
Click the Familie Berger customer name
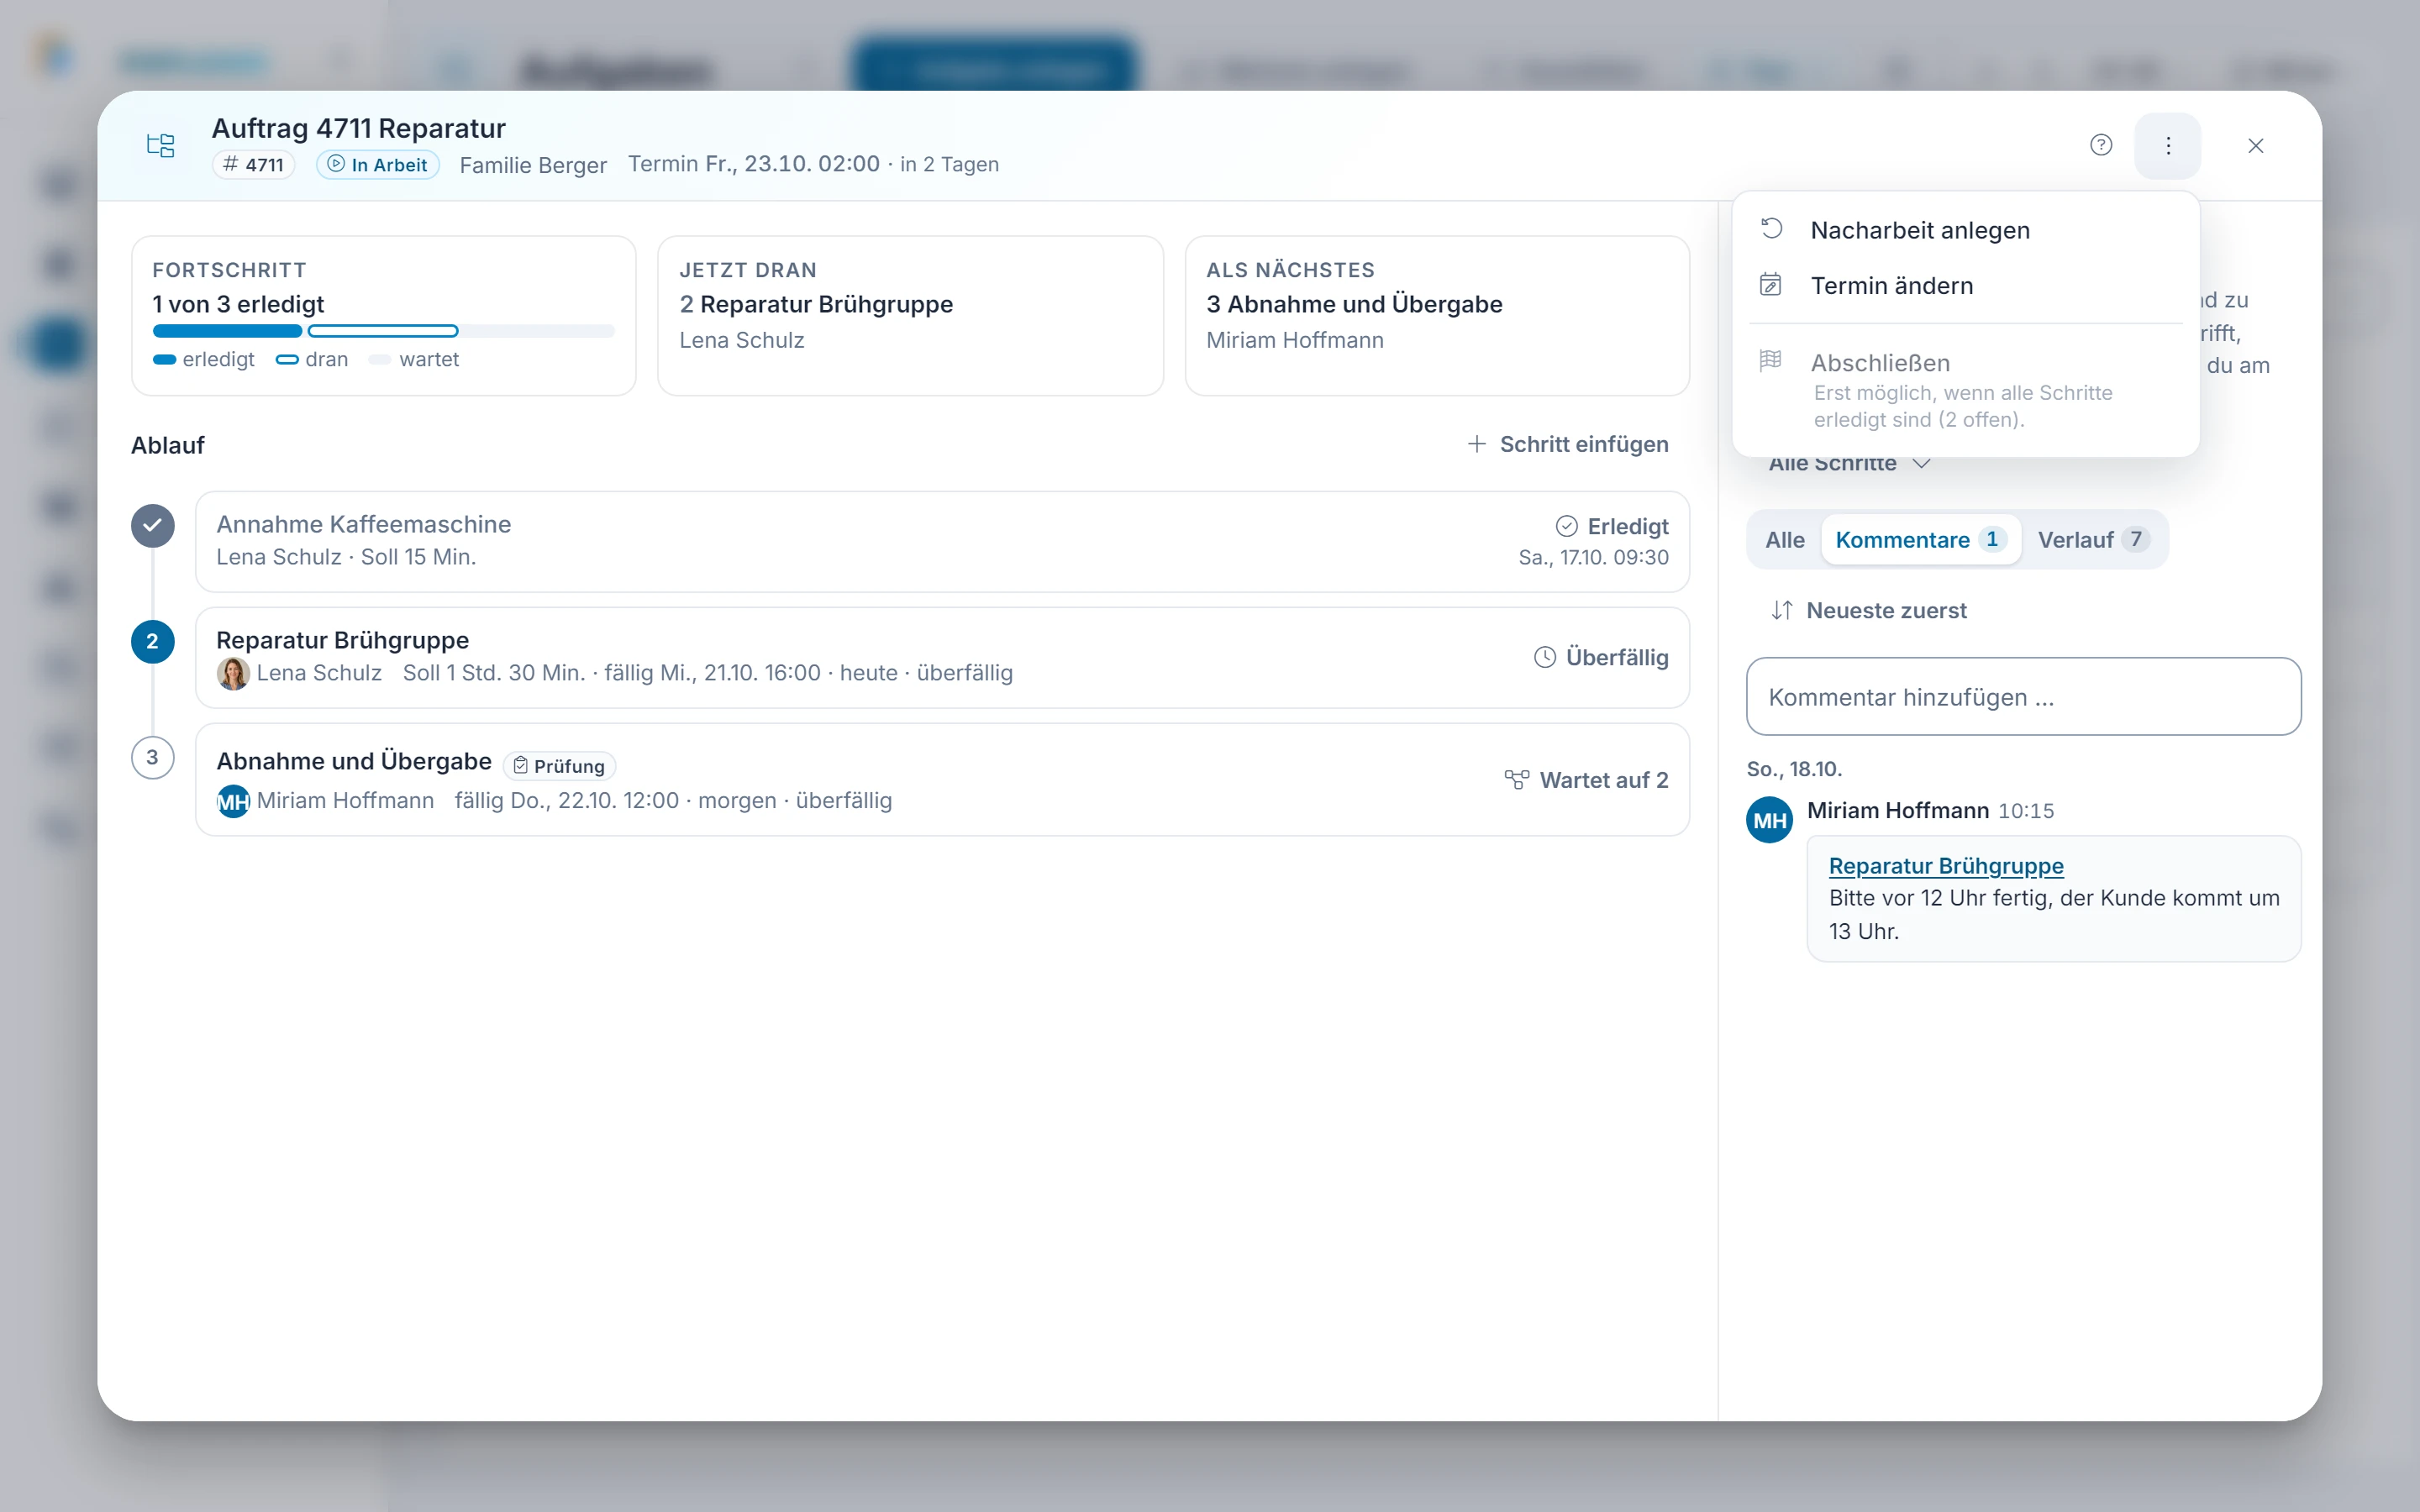coord(533,165)
